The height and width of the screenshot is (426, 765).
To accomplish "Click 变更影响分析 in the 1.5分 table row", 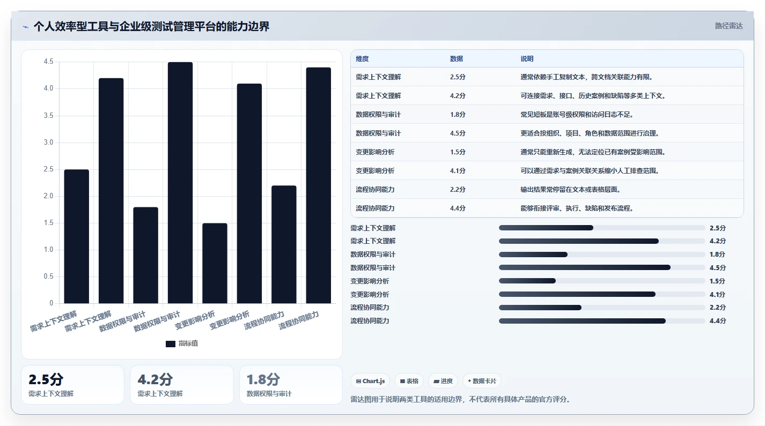I will click(x=375, y=152).
